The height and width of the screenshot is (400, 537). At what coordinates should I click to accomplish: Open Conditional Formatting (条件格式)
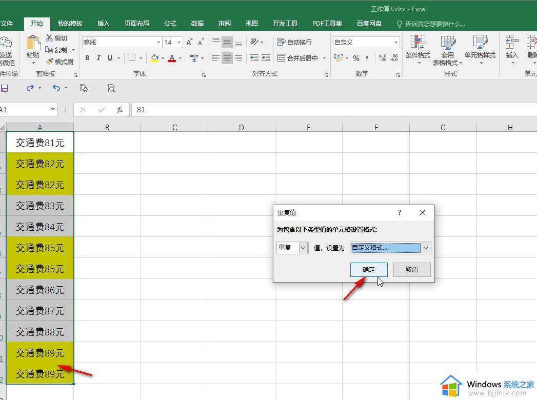coord(418,50)
